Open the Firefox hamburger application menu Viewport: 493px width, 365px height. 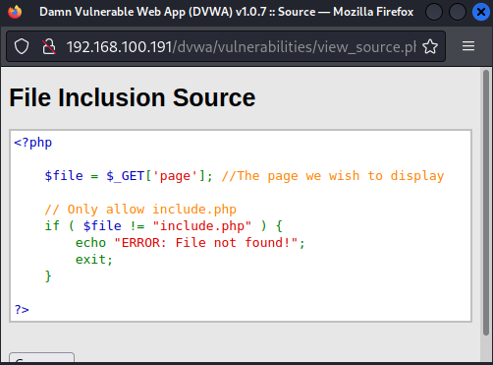[468, 46]
